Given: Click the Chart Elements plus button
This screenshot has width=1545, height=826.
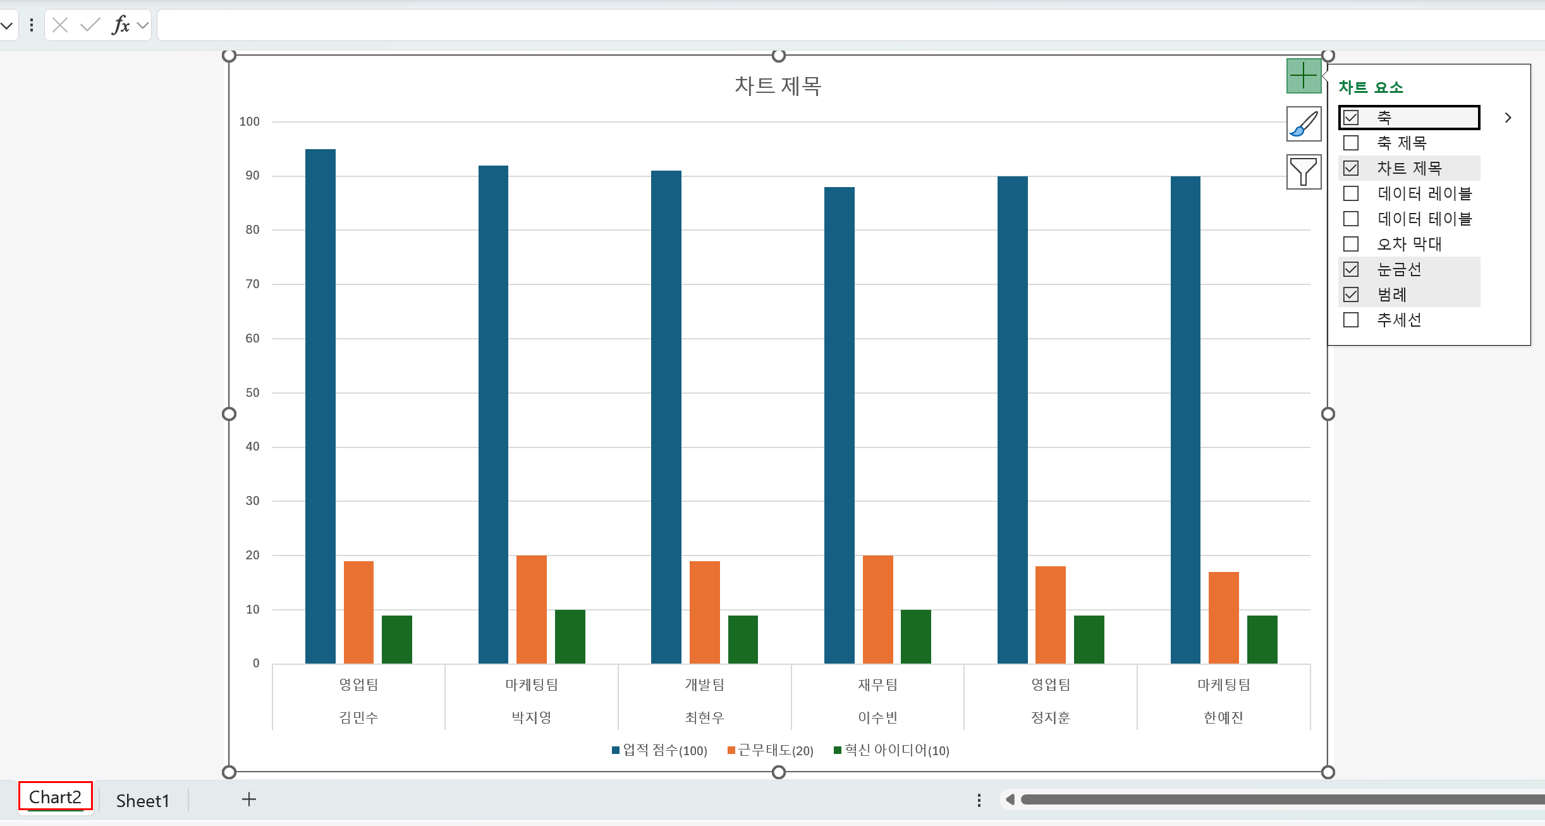Looking at the screenshot, I should point(1303,76).
